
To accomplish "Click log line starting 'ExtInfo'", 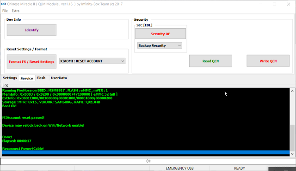I will pyautogui.click(x=57, y=98).
